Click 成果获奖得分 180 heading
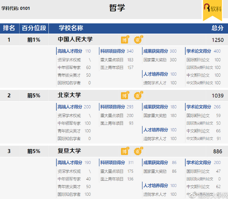This screenshot has height=199, width=228. [x=160, y=107]
